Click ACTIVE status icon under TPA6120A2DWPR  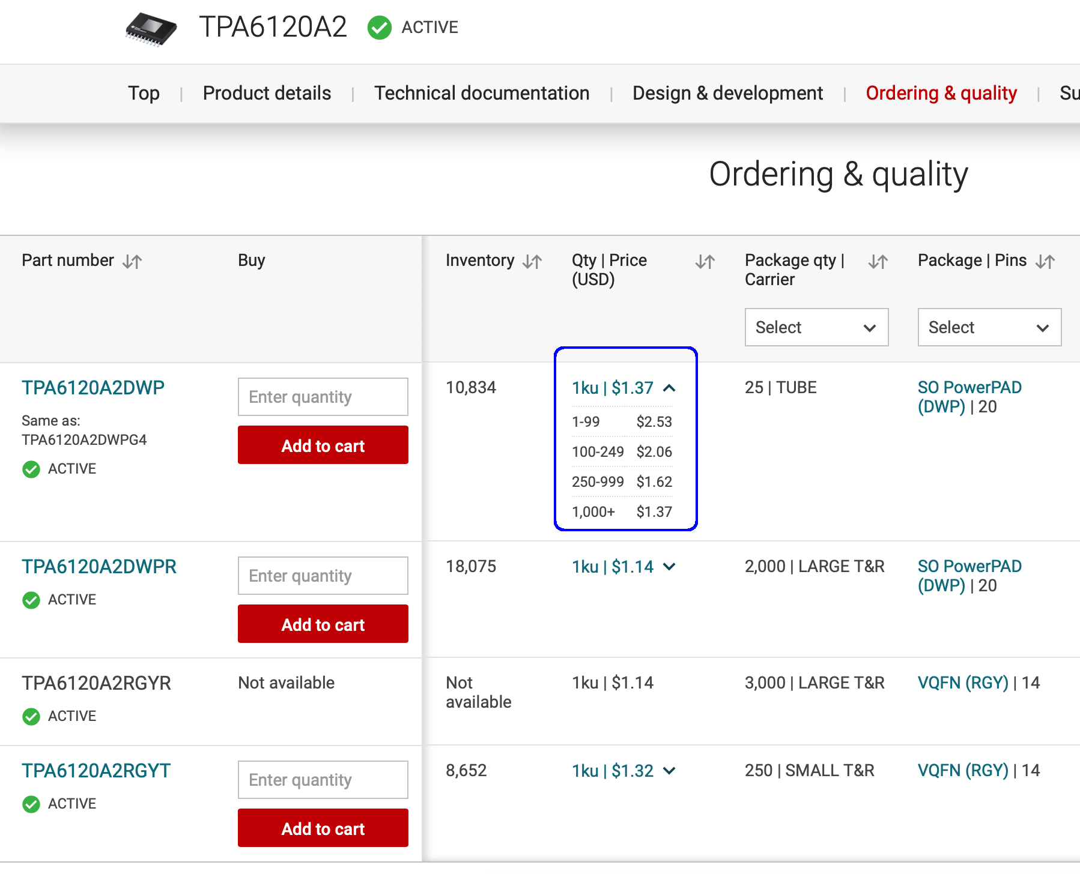pyautogui.click(x=31, y=600)
